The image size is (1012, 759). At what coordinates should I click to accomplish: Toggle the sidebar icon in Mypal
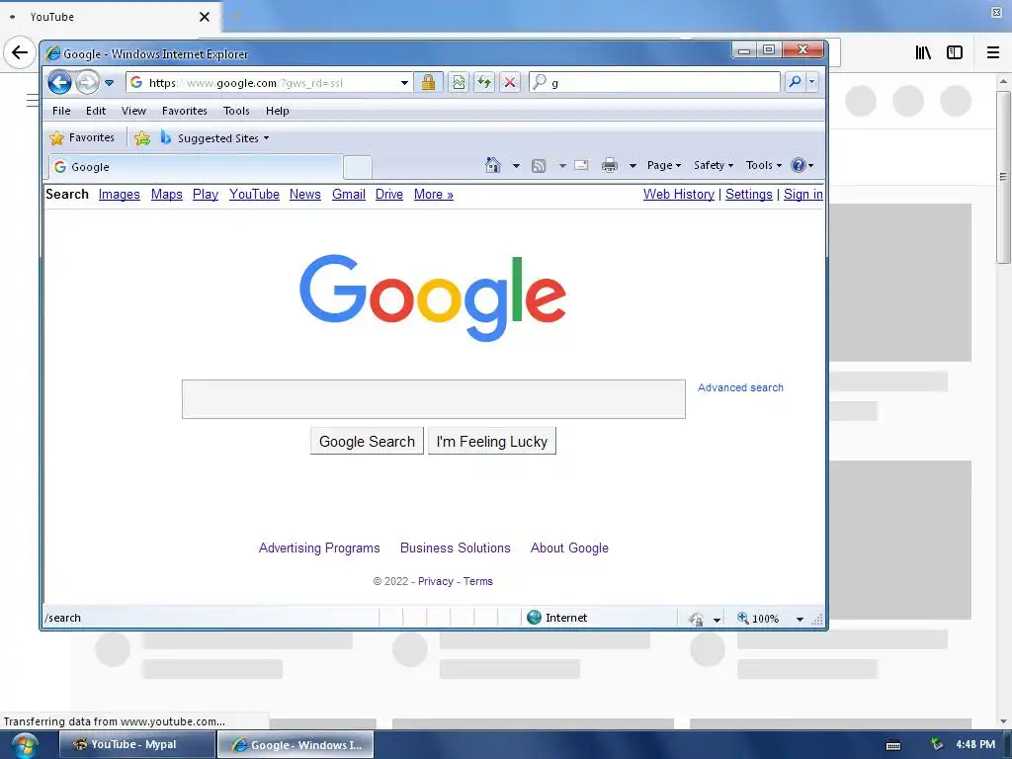coord(955,52)
